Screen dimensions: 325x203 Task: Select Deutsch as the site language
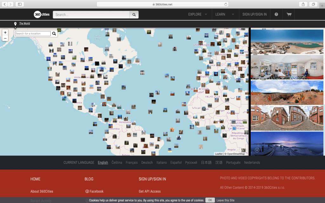(x=147, y=162)
